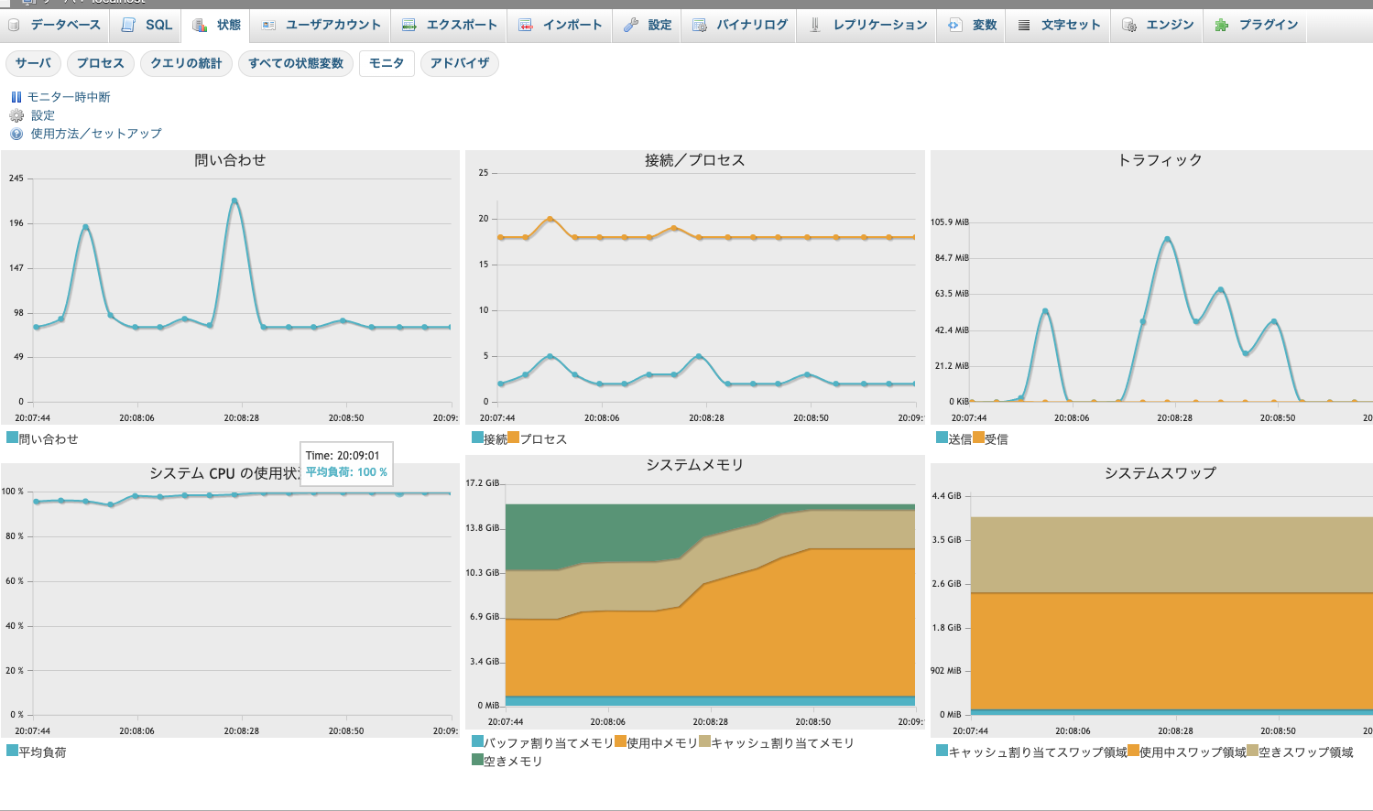
Task: Click the gear icon next to 設定
Action: click(16, 115)
